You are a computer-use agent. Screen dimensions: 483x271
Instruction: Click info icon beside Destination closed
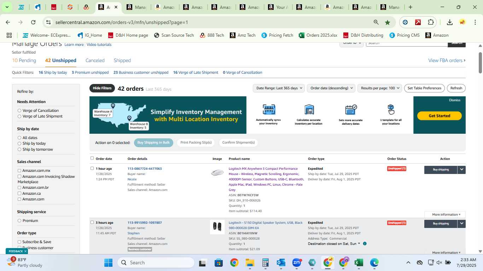[x=365, y=244]
